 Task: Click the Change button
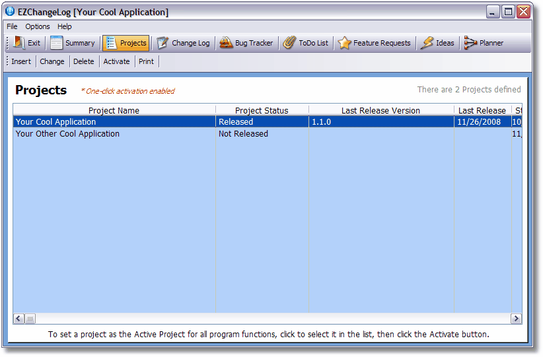pyautogui.click(x=52, y=61)
